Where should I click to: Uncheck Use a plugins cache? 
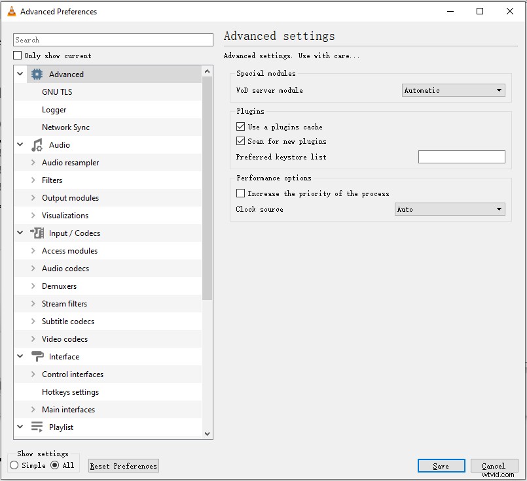pyautogui.click(x=240, y=126)
